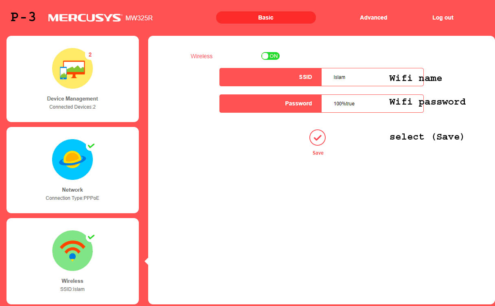Screen dimensions: 495x306
Task: Select the Connection Type:PPPoE text
Action: coord(72,198)
